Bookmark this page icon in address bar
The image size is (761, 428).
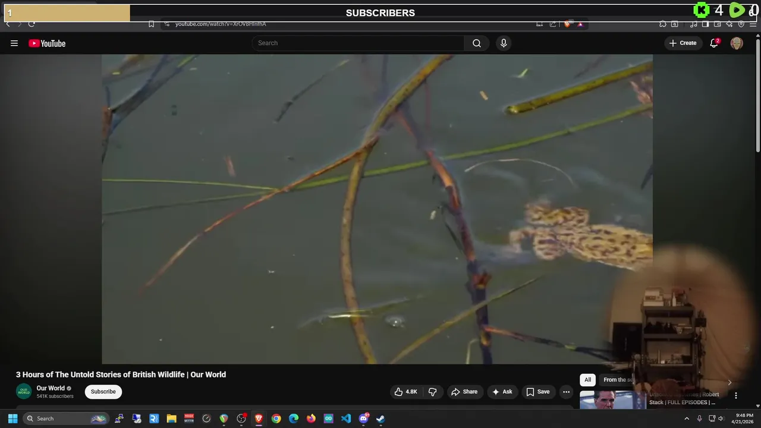point(151,24)
